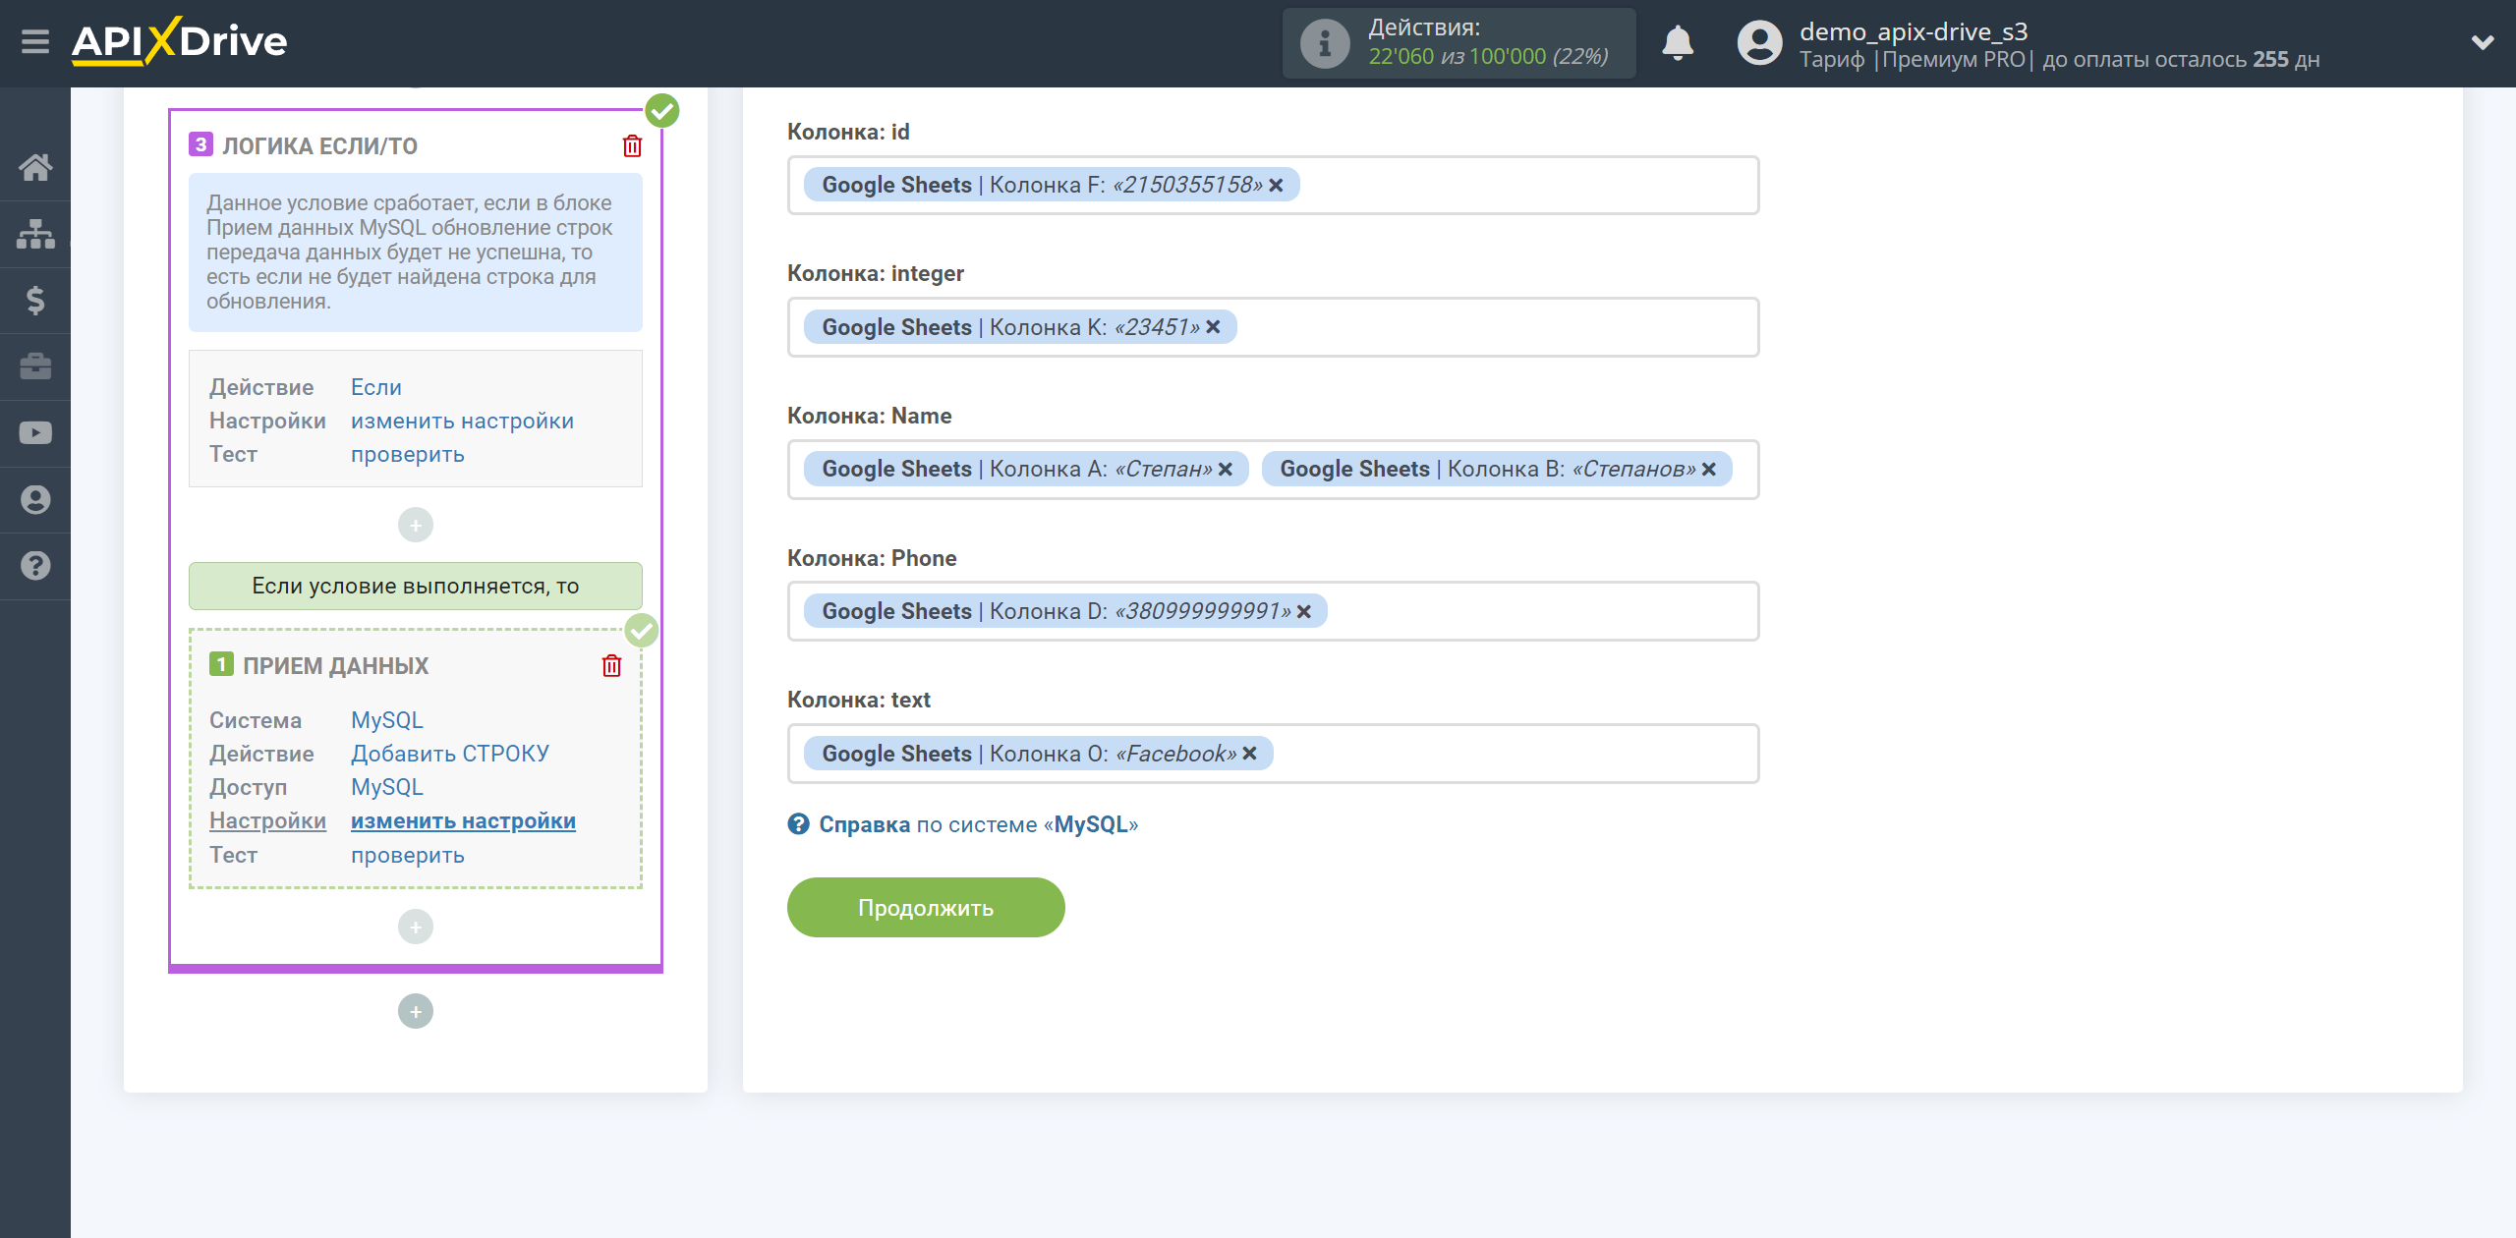Click проверить in ПРИЕМ ДАННЫХ block
Viewport: 2516px width, 1238px height.
(x=408, y=856)
